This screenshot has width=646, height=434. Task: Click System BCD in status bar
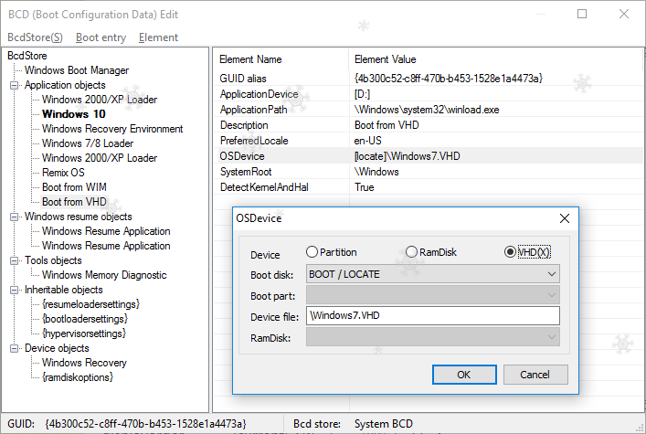(384, 424)
